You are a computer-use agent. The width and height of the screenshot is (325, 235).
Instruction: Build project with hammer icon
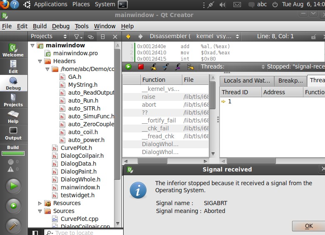[x=13, y=226]
